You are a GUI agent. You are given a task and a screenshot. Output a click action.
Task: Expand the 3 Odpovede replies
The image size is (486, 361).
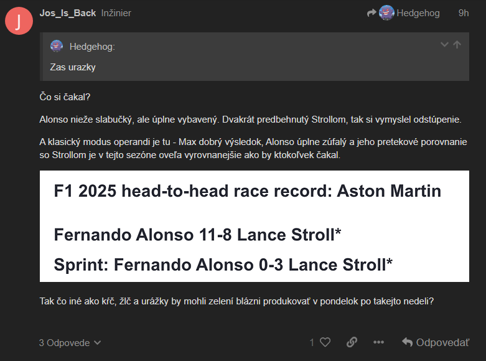click(x=70, y=342)
